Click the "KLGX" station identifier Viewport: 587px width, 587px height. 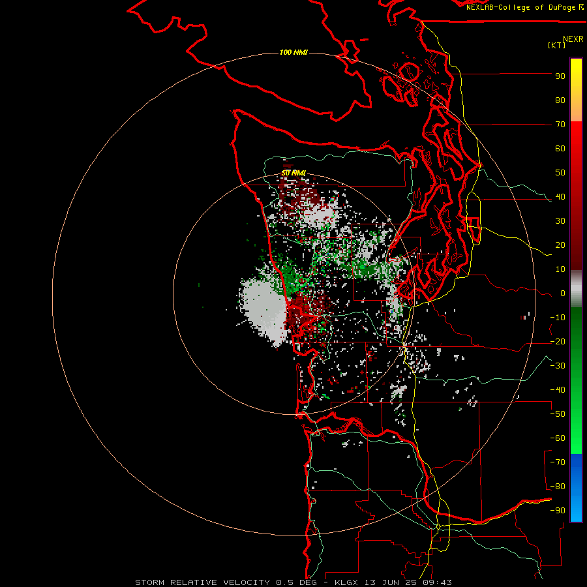pos(347,582)
